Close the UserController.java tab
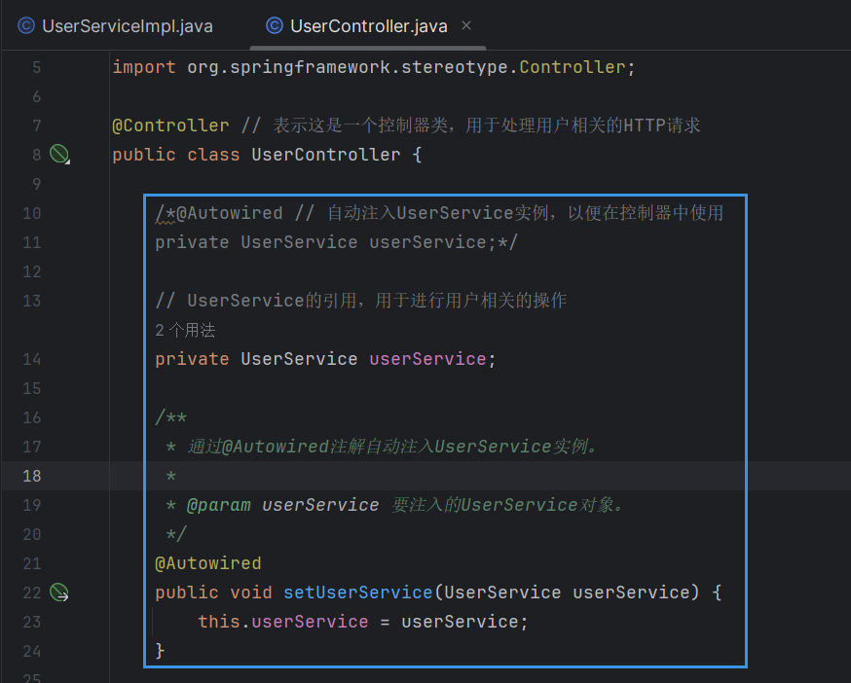This screenshot has width=851, height=683. (x=466, y=25)
